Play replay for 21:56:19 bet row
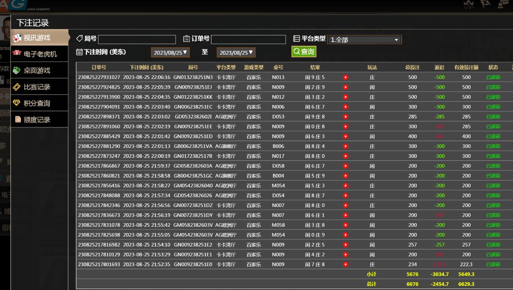This screenshot has width=513, height=290. coord(346,215)
